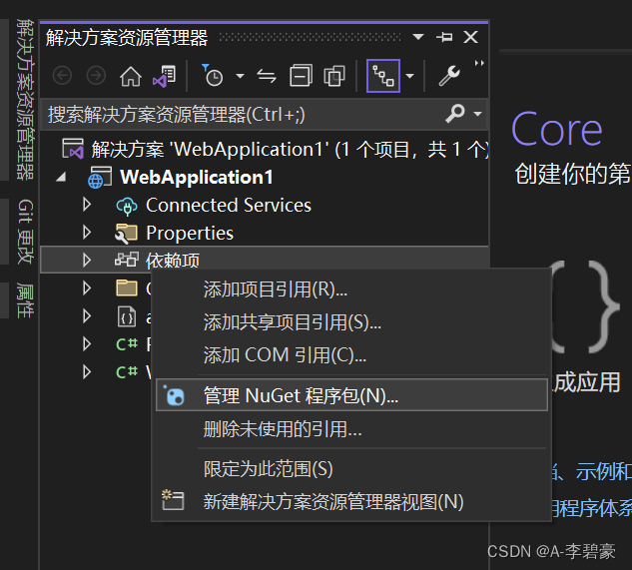Image resolution: width=632 pixels, height=570 pixels.
Task: Switch between solutions and folder view icon
Action: (x=164, y=76)
